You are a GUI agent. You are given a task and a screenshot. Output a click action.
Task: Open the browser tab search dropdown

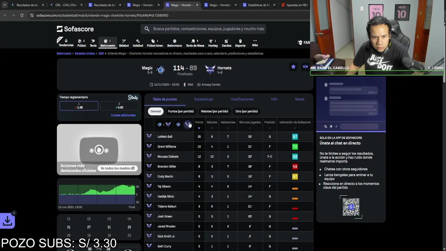coord(4,5)
